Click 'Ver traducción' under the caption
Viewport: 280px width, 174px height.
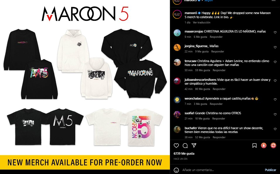coord(202,23)
